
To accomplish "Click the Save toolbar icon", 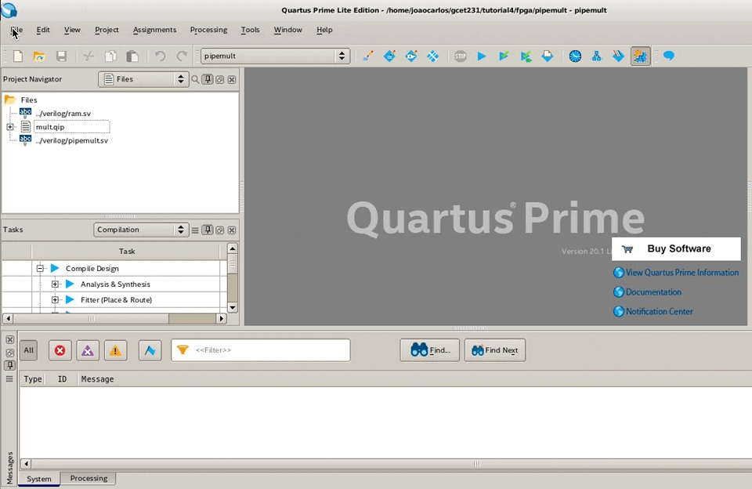I will pyautogui.click(x=61, y=56).
